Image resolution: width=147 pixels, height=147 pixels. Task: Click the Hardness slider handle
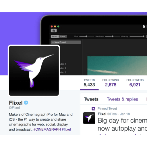coord(113,36)
